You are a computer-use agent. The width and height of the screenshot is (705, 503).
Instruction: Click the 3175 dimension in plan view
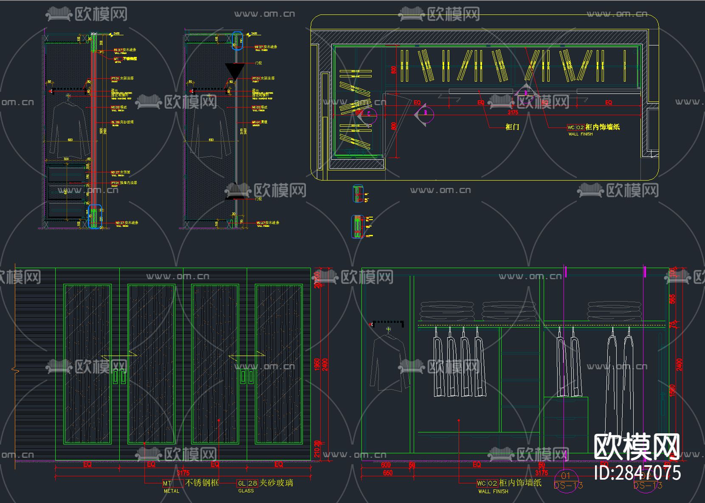513,113
